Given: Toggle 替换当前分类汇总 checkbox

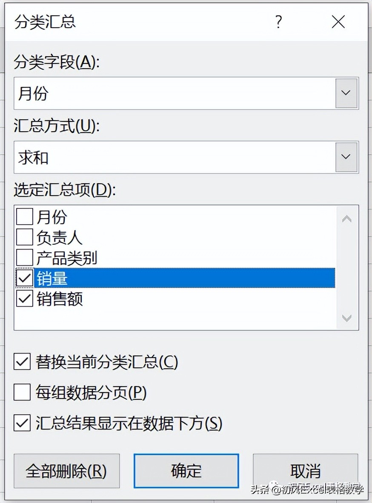Looking at the screenshot, I should pos(23,362).
